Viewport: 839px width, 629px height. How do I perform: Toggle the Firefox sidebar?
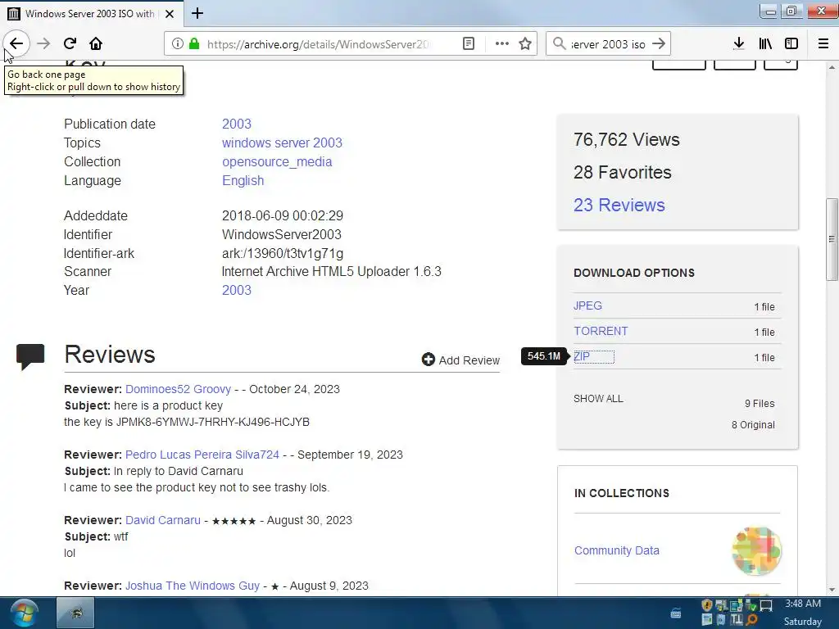pos(791,44)
